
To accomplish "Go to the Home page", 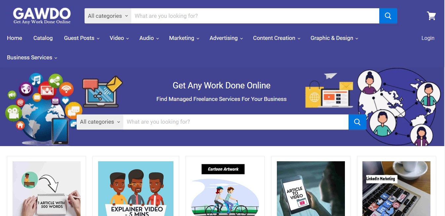I will [15, 38].
